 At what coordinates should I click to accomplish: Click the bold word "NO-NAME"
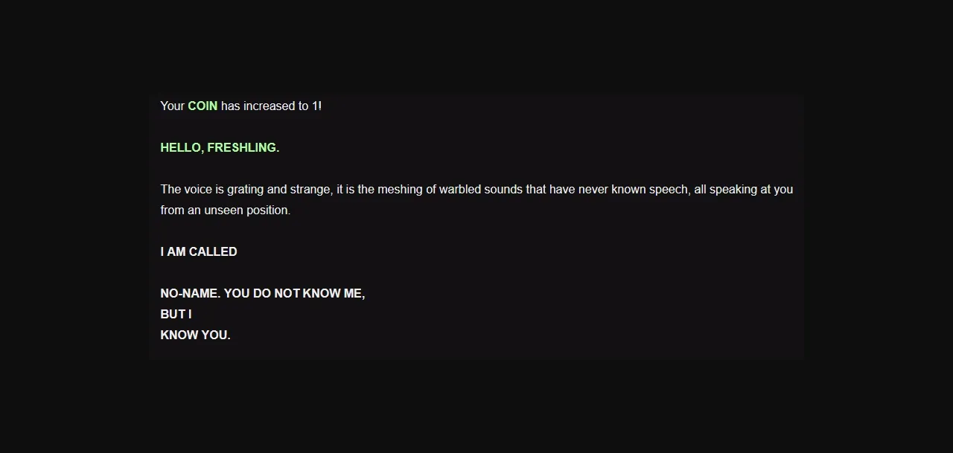point(189,293)
